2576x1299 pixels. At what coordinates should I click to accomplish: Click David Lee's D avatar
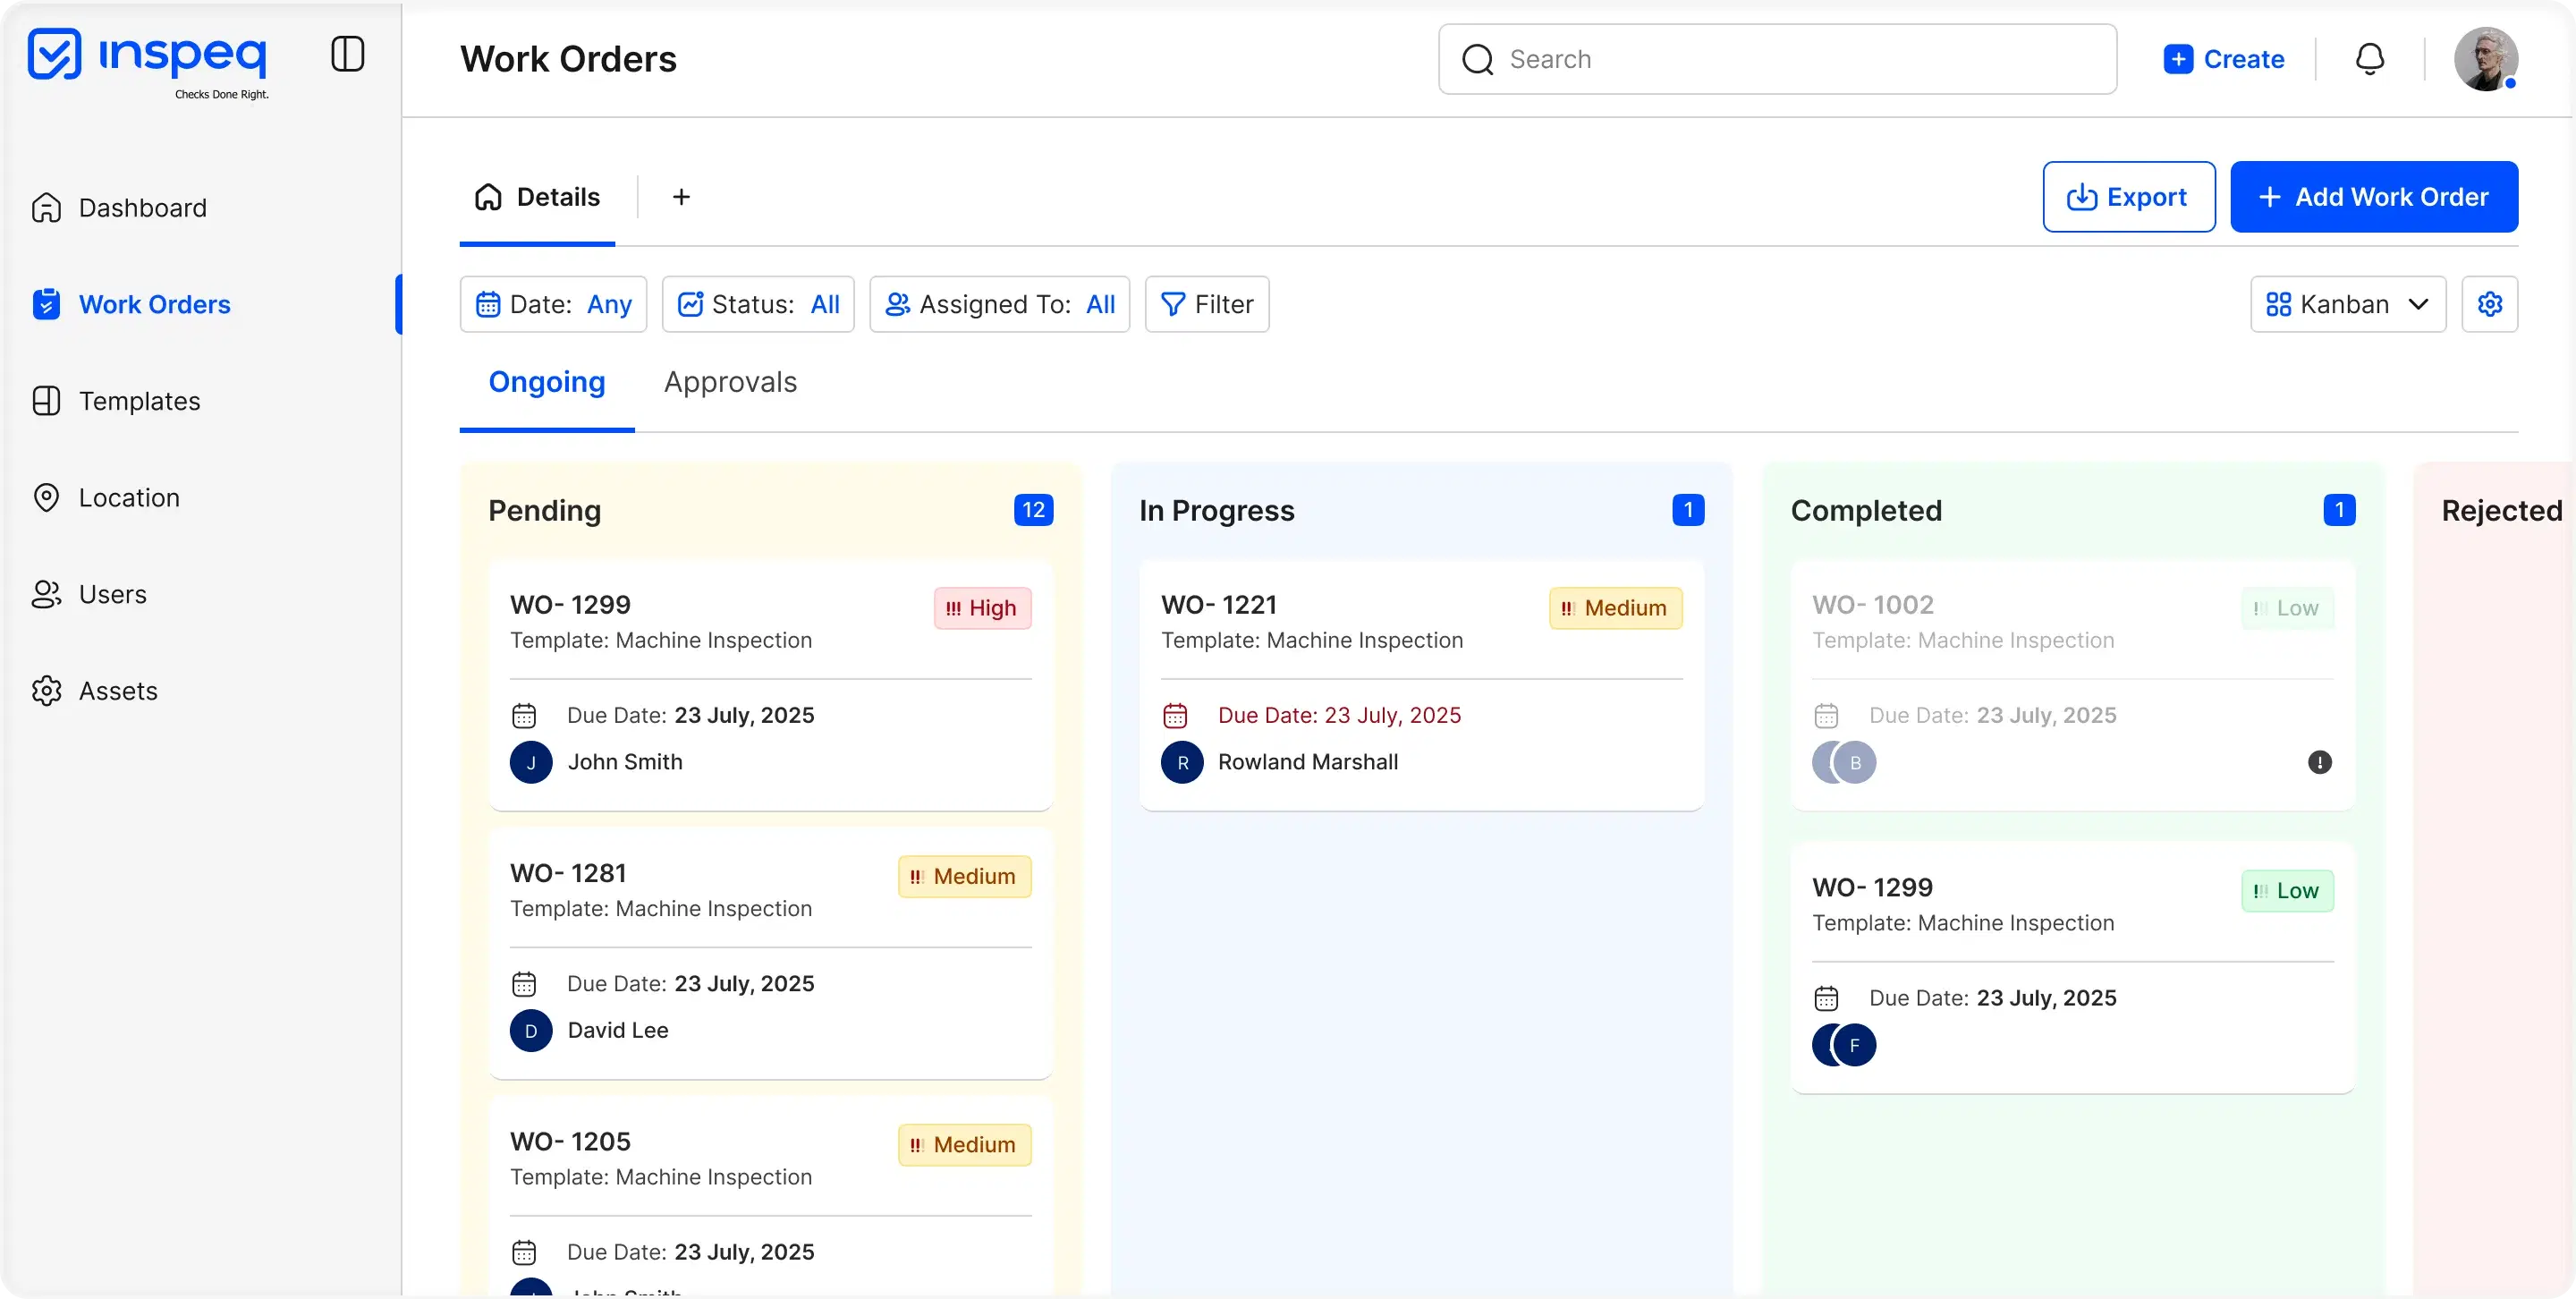(531, 1031)
